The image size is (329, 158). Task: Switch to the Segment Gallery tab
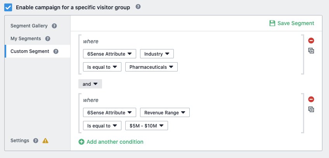(x=29, y=26)
